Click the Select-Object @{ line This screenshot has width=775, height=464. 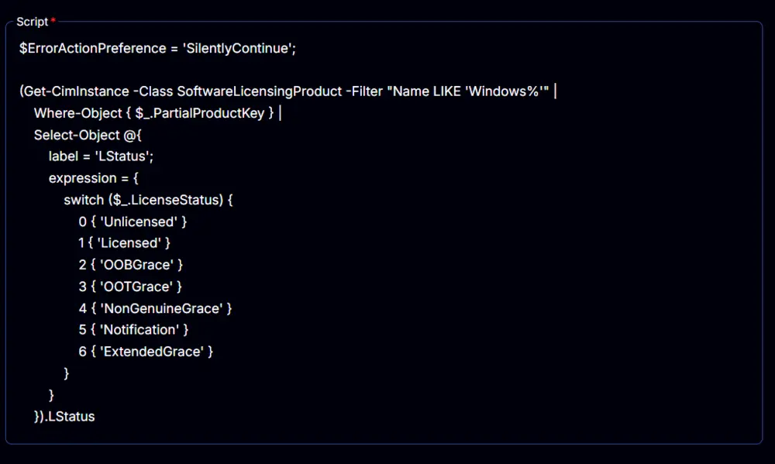88,135
